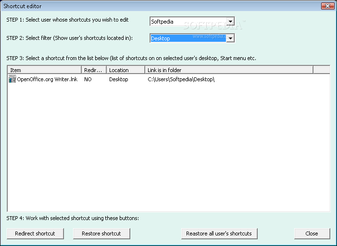Click the Redirect shortcut button
Screen dimensions: 337x246
point(35,234)
